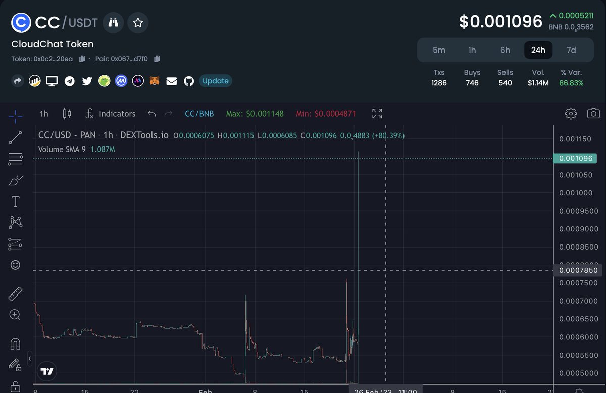Add token to MetaMask fox icon
Viewport: 606px width, 393px height.
pyautogui.click(x=155, y=81)
